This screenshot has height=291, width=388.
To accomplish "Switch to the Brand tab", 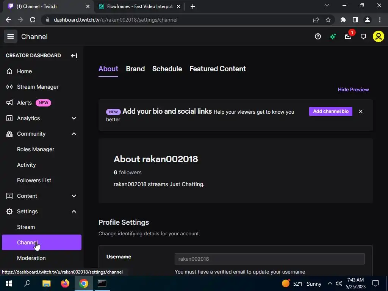I will (x=135, y=69).
